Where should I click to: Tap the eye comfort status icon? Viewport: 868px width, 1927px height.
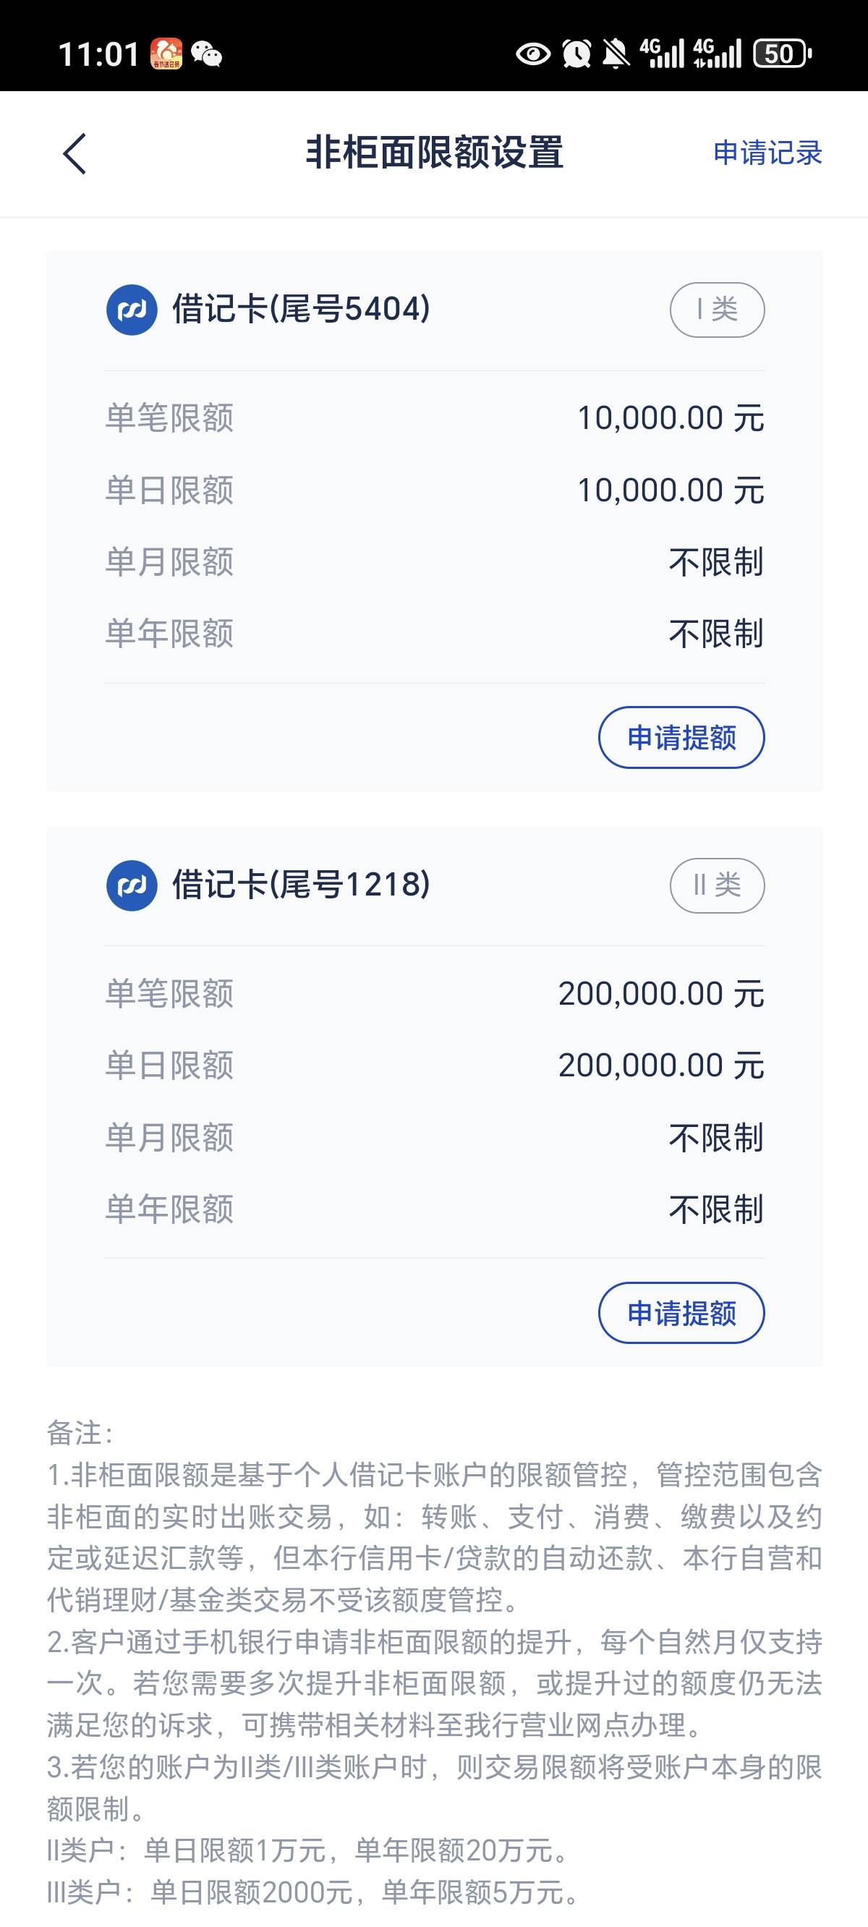click(533, 54)
